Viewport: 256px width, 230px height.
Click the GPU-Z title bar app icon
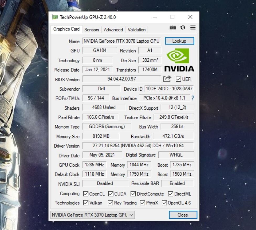pos(55,17)
